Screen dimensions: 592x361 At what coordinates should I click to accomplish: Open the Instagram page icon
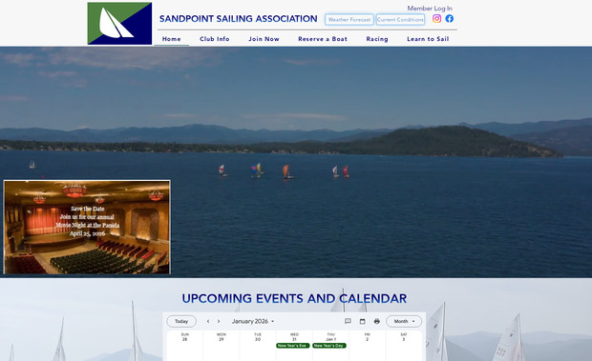point(436,18)
